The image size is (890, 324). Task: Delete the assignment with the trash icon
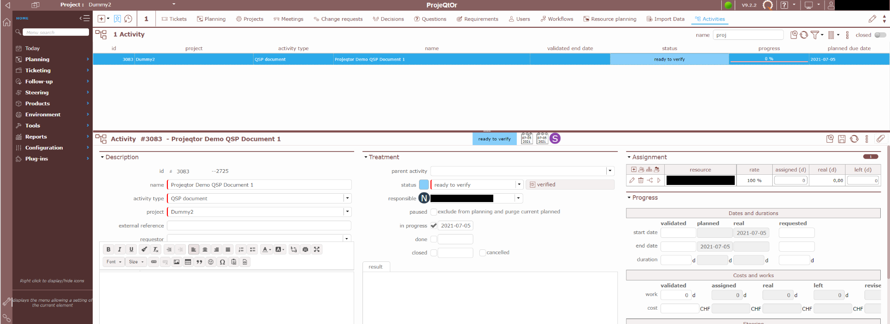pos(641,180)
